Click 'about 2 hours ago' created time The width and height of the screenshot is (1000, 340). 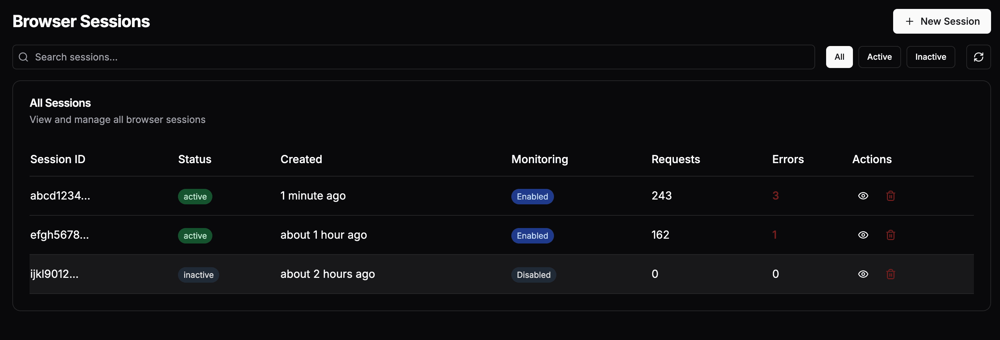327,274
